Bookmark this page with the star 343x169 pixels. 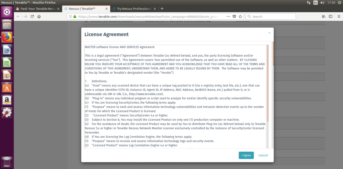(x=240, y=16)
